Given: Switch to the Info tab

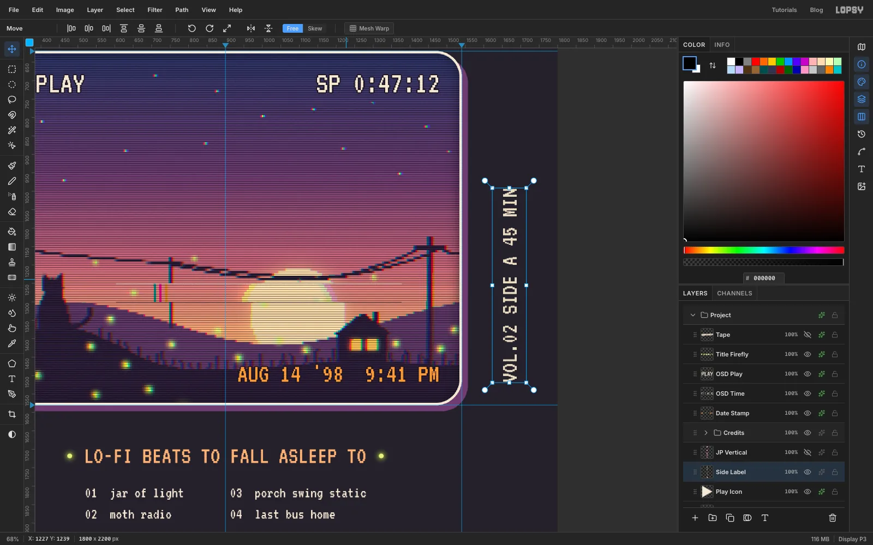Looking at the screenshot, I should pyautogui.click(x=722, y=45).
